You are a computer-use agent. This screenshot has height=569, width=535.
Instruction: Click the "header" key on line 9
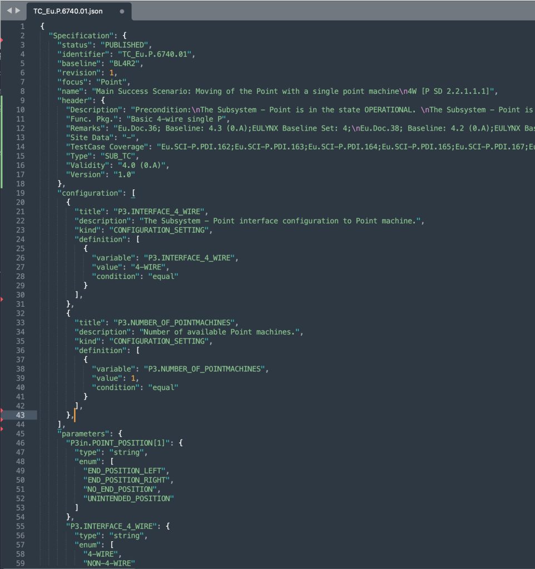pos(75,101)
